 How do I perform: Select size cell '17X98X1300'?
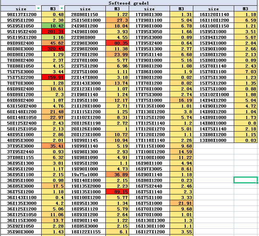point(149,14)
